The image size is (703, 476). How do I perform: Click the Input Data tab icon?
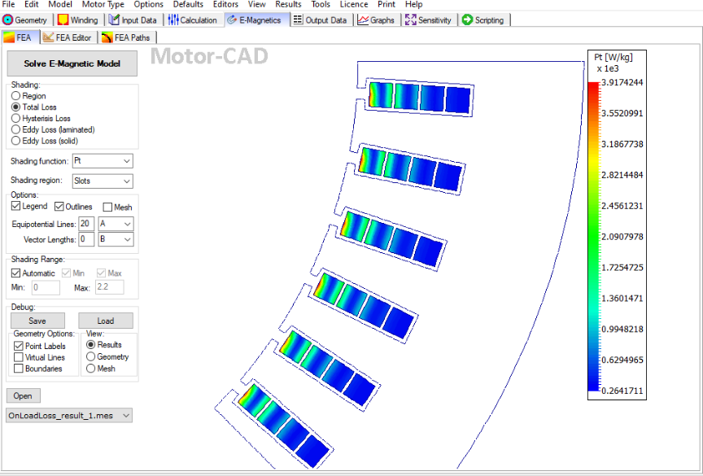(114, 20)
